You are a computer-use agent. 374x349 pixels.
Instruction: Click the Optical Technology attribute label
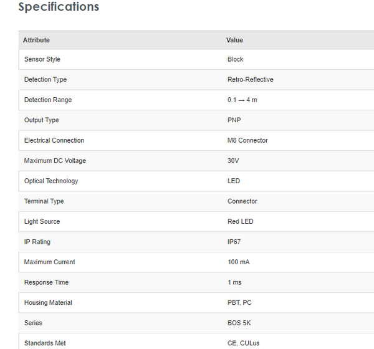pos(51,181)
